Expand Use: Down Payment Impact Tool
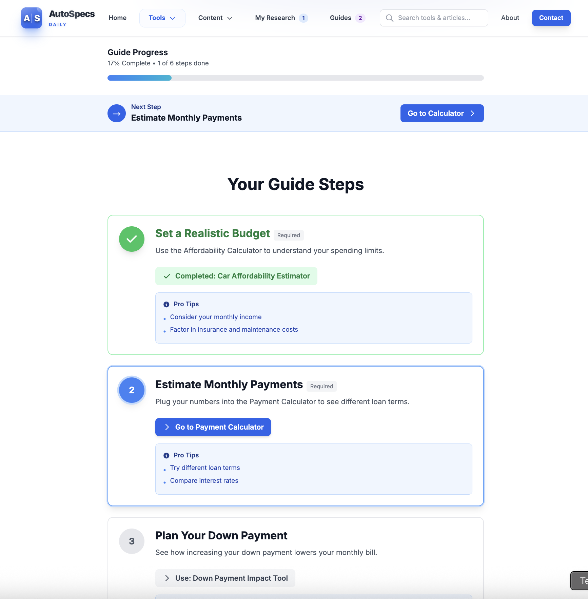588x599 pixels. point(225,578)
